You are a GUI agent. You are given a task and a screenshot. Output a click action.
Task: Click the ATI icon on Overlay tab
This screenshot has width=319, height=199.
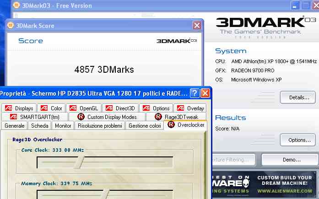(x=180, y=108)
